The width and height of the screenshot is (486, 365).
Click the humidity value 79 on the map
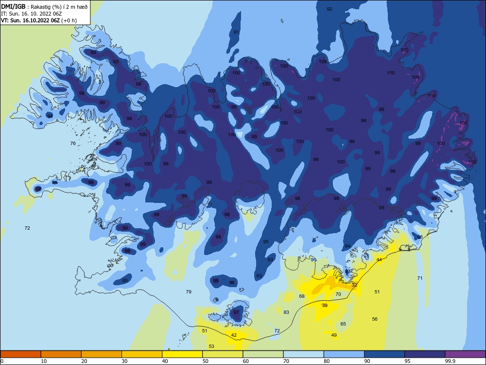[x=189, y=292]
